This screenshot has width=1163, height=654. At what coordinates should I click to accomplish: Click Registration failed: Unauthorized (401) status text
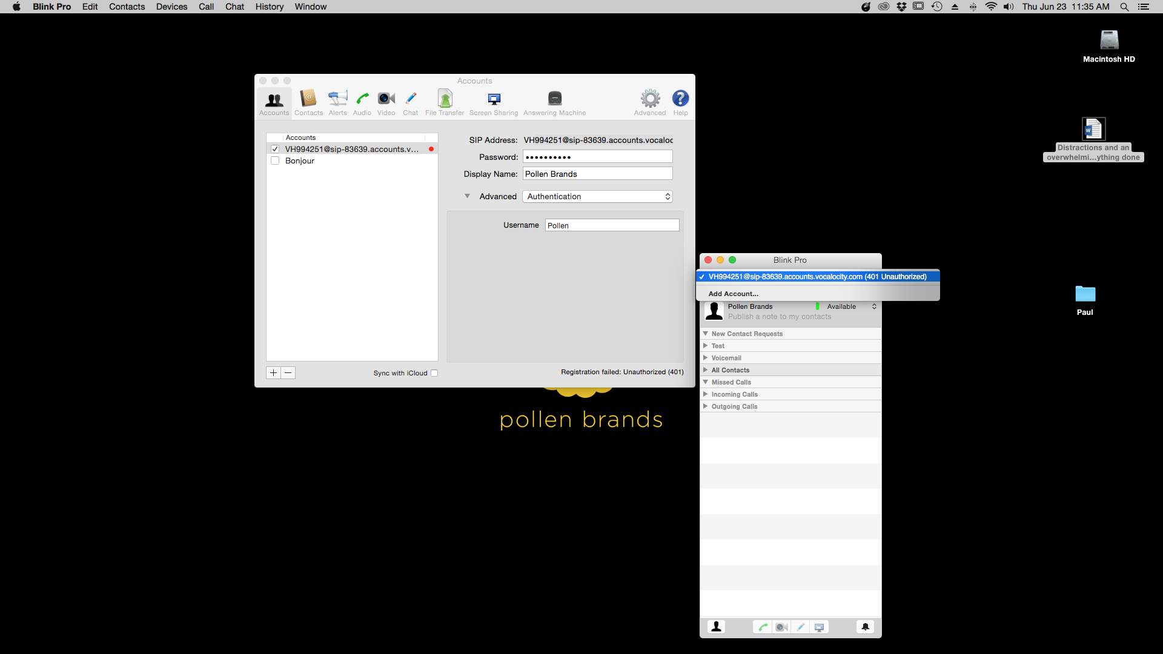(622, 372)
